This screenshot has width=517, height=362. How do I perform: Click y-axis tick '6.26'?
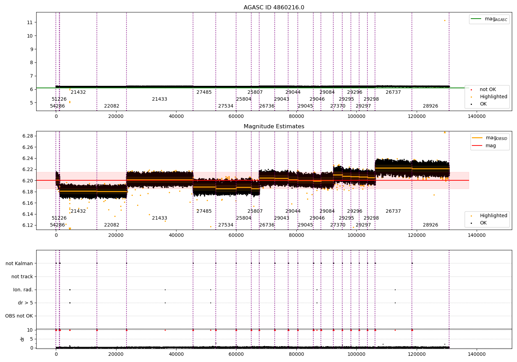tap(28, 147)
